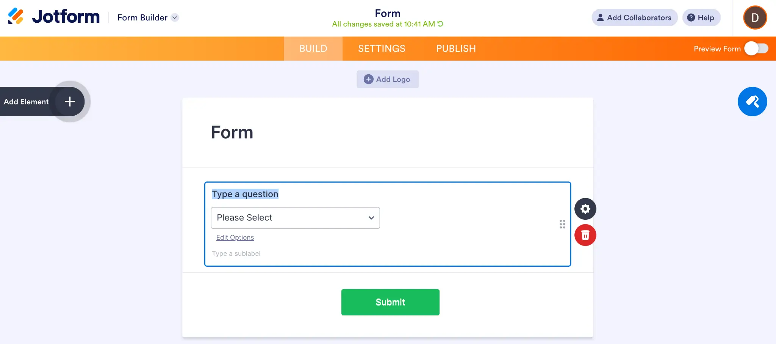The image size is (776, 344).
Task: Open the Please Select dropdown
Action: pos(295,218)
